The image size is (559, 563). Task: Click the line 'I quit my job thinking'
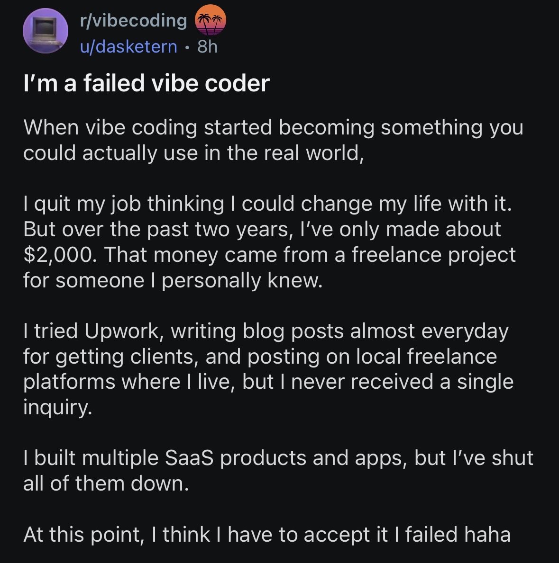click(268, 204)
